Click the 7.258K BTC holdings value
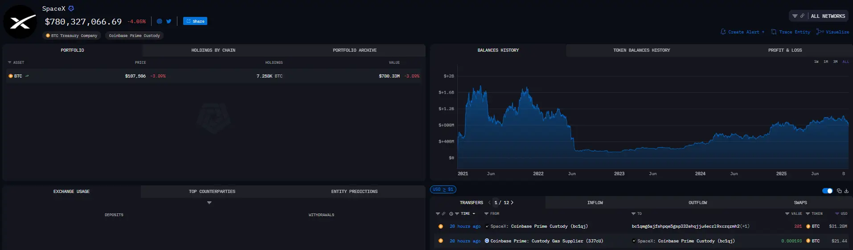The height and width of the screenshot is (250, 853). click(x=270, y=76)
